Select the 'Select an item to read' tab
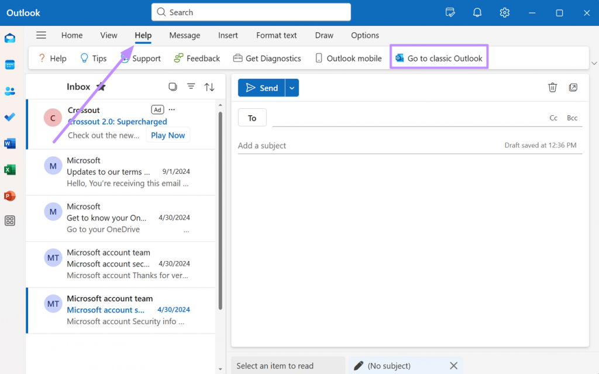This screenshot has width=599, height=374. click(x=288, y=366)
